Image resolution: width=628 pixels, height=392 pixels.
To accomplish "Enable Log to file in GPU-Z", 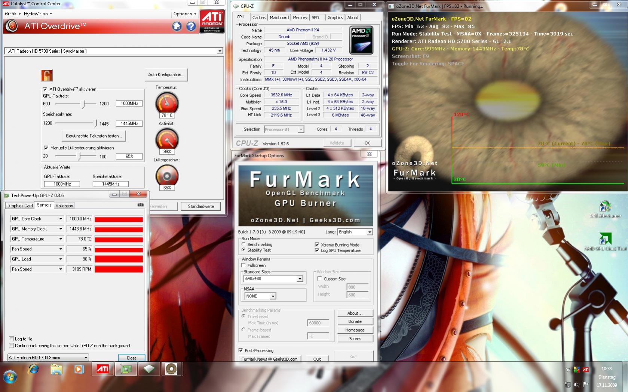I will [x=11, y=339].
